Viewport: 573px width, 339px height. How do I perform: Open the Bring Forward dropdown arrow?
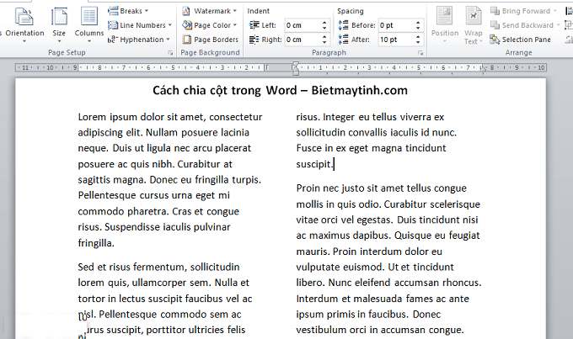click(555, 11)
